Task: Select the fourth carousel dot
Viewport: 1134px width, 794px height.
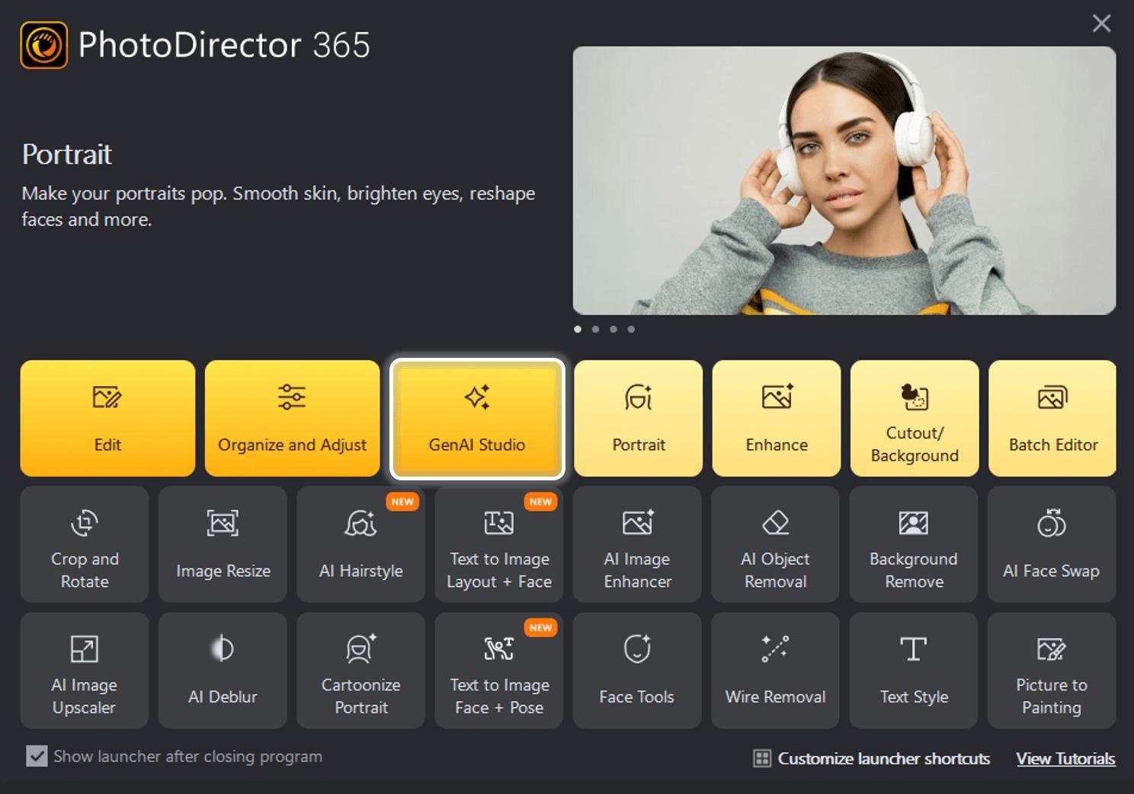Action: 631,329
